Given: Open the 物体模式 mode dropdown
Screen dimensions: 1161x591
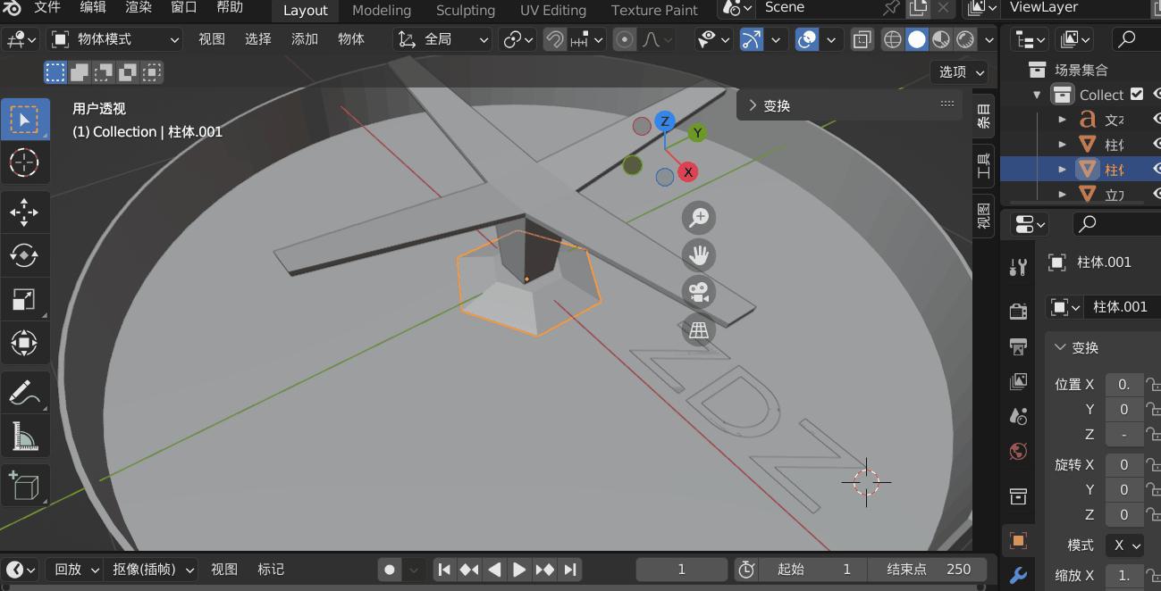Looking at the screenshot, I should tap(114, 40).
